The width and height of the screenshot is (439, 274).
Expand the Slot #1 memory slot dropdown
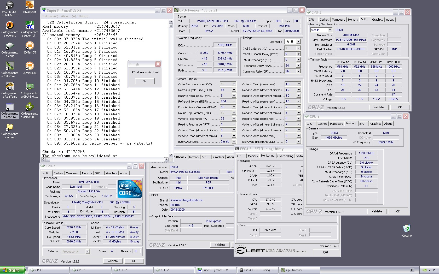330,30
